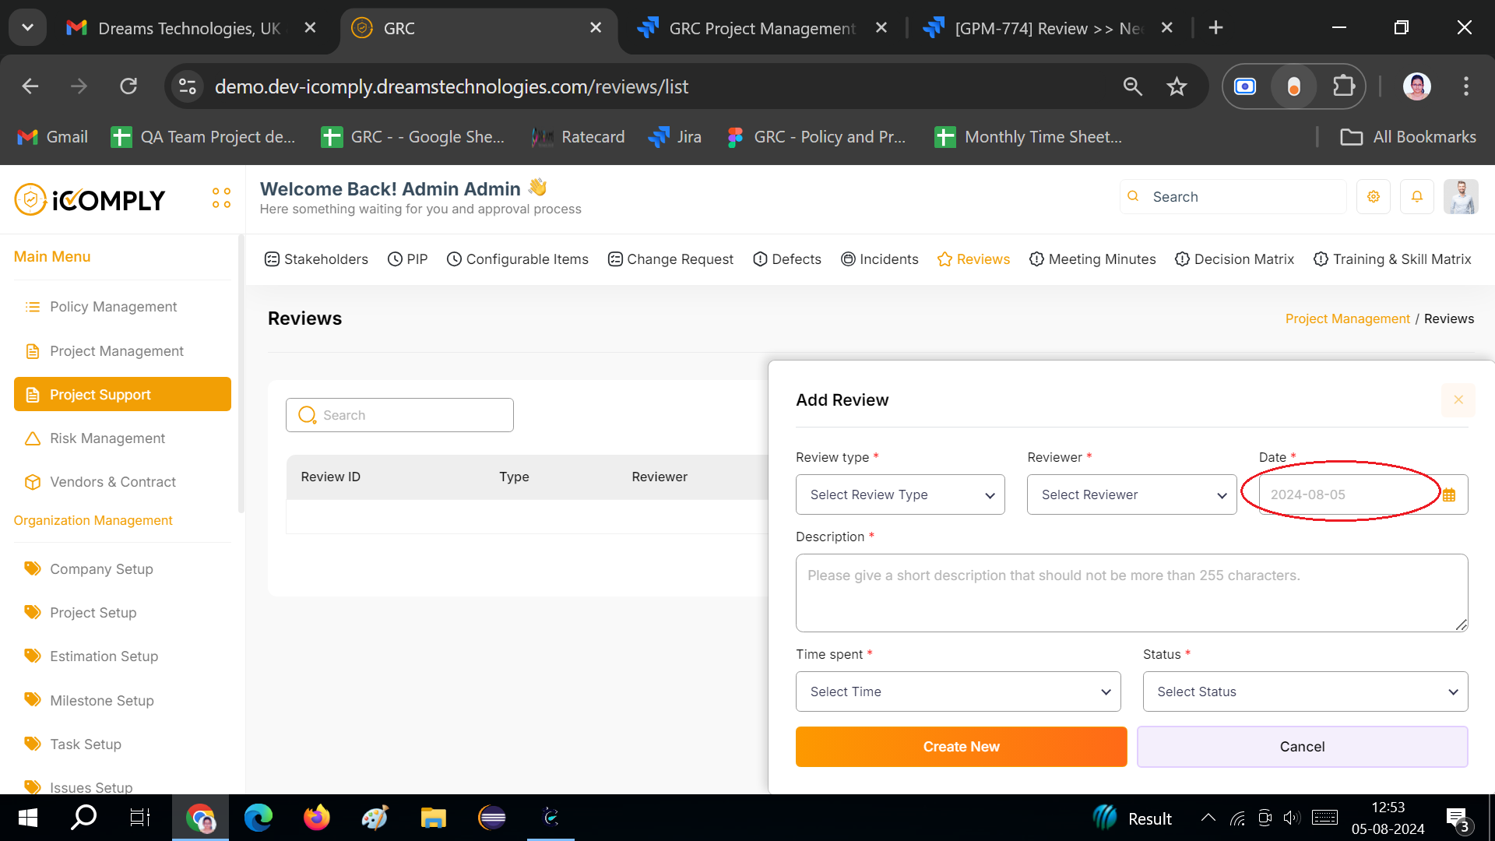Screen dimensions: 1495x841
Task: Click the Create New button
Action: tap(961, 747)
